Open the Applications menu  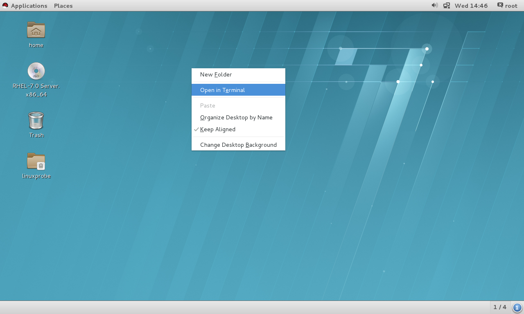pyautogui.click(x=29, y=6)
